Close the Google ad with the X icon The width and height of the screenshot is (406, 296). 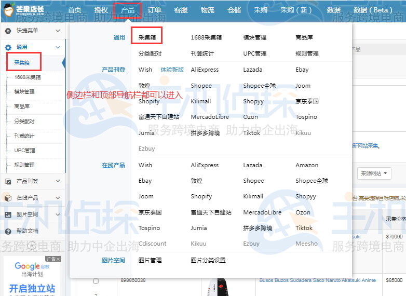pos(58,259)
